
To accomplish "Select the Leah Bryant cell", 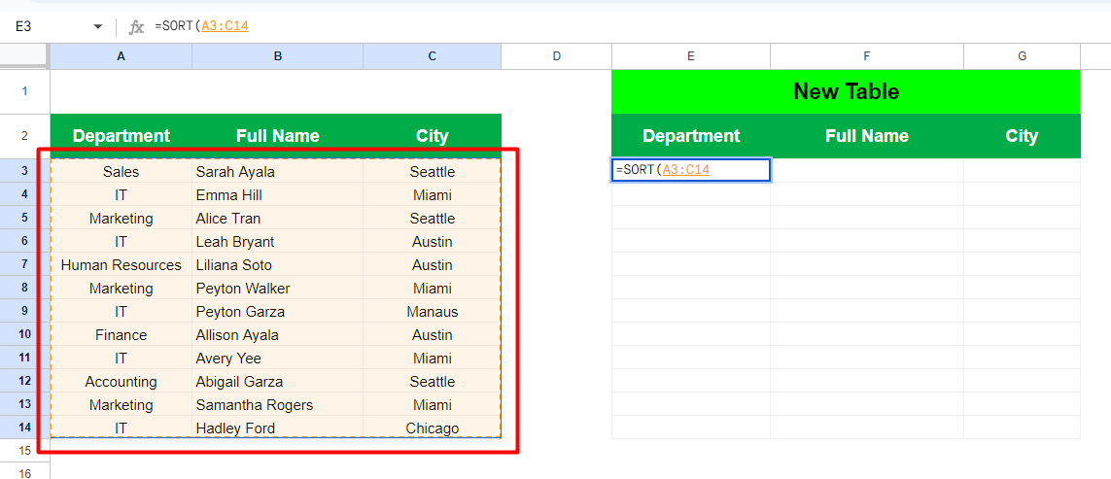I will pos(278,242).
